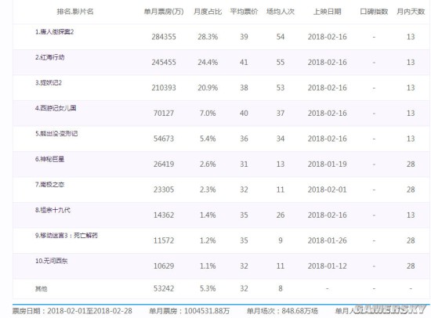
Task: Click the 排名.影片名 column header
Action: (75, 12)
